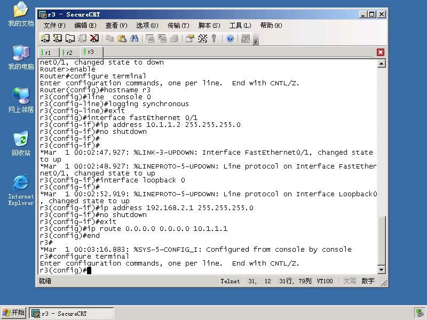This screenshot has width=427, height=320.
Task: Select 回收站 recycle bin icon
Action: [21, 143]
